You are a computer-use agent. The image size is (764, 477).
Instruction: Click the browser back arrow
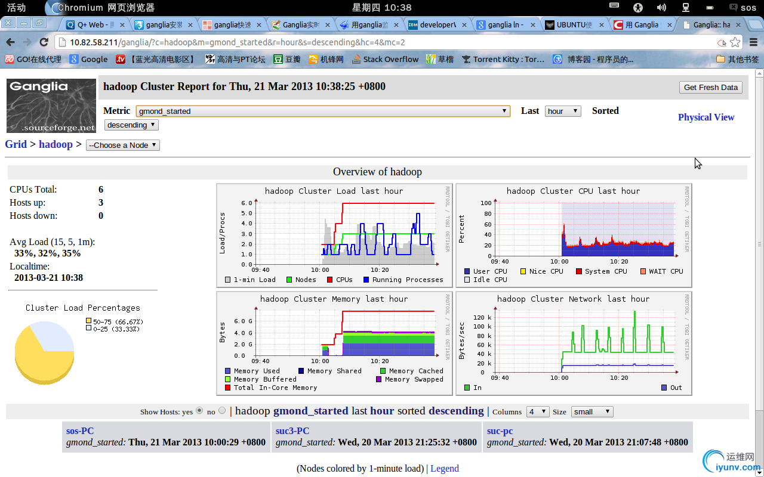pos(11,42)
